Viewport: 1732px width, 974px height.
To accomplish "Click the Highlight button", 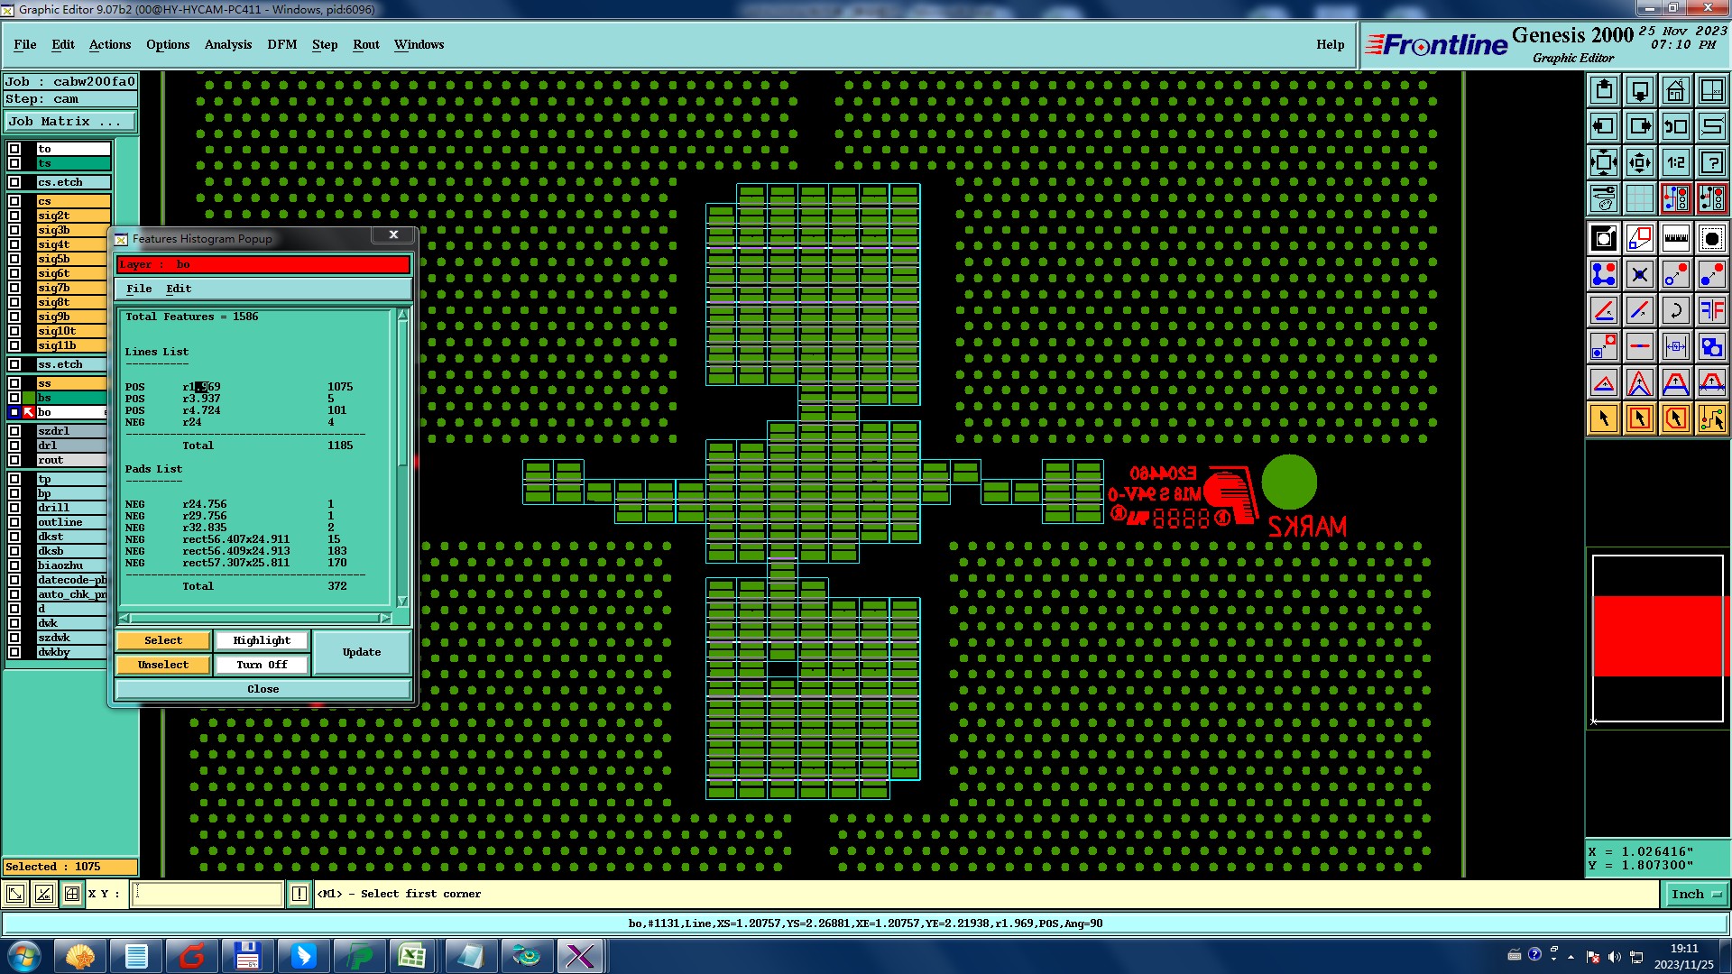I will (262, 640).
